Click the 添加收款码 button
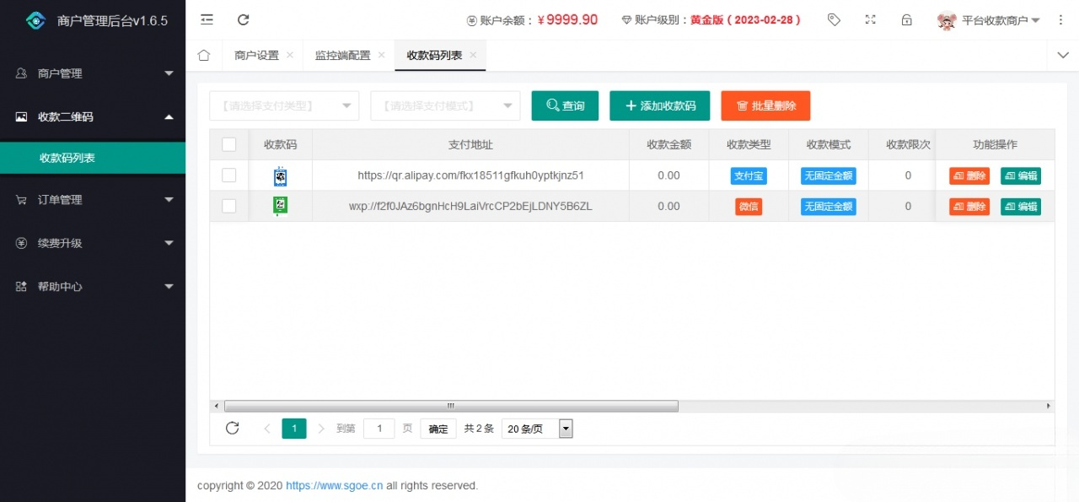This screenshot has height=502, width=1079. (x=659, y=105)
